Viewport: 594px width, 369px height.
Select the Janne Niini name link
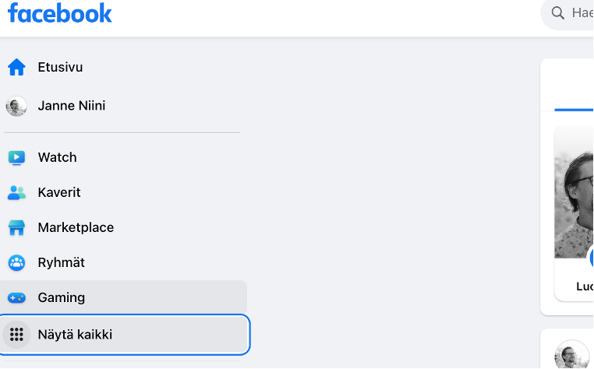tap(72, 106)
